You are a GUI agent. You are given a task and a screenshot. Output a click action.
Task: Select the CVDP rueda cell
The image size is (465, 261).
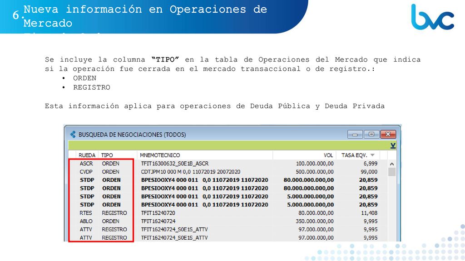(86, 172)
